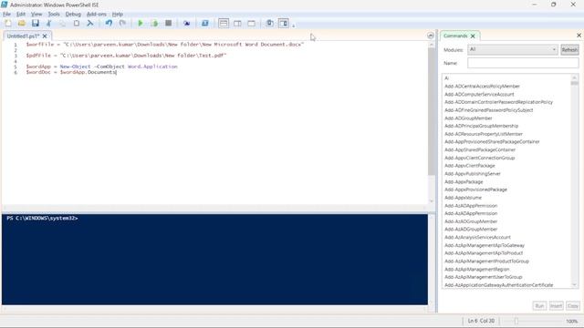Close the Untitled1.ps1 script tab
Image resolution: width=584 pixels, height=328 pixels.
coord(45,36)
